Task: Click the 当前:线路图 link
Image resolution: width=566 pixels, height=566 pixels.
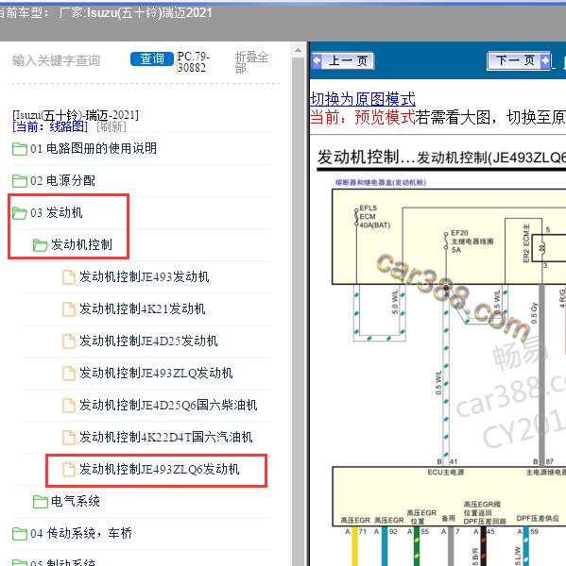Action: pyautogui.click(x=50, y=126)
